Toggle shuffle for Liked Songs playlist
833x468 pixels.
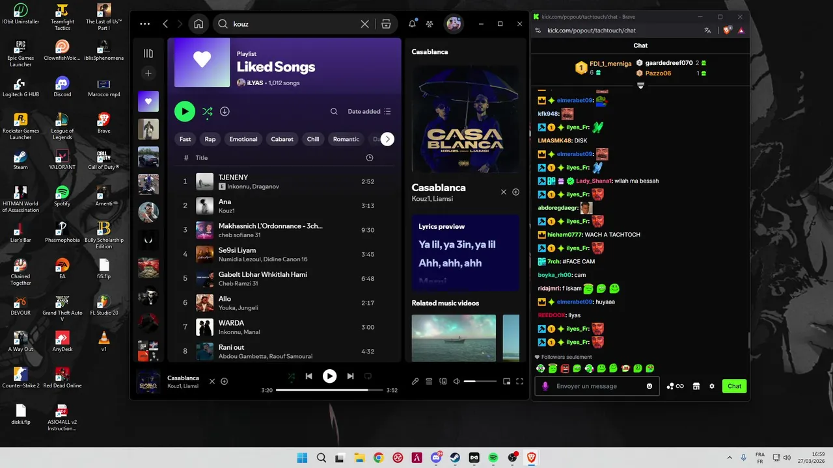[x=207, y=112]
